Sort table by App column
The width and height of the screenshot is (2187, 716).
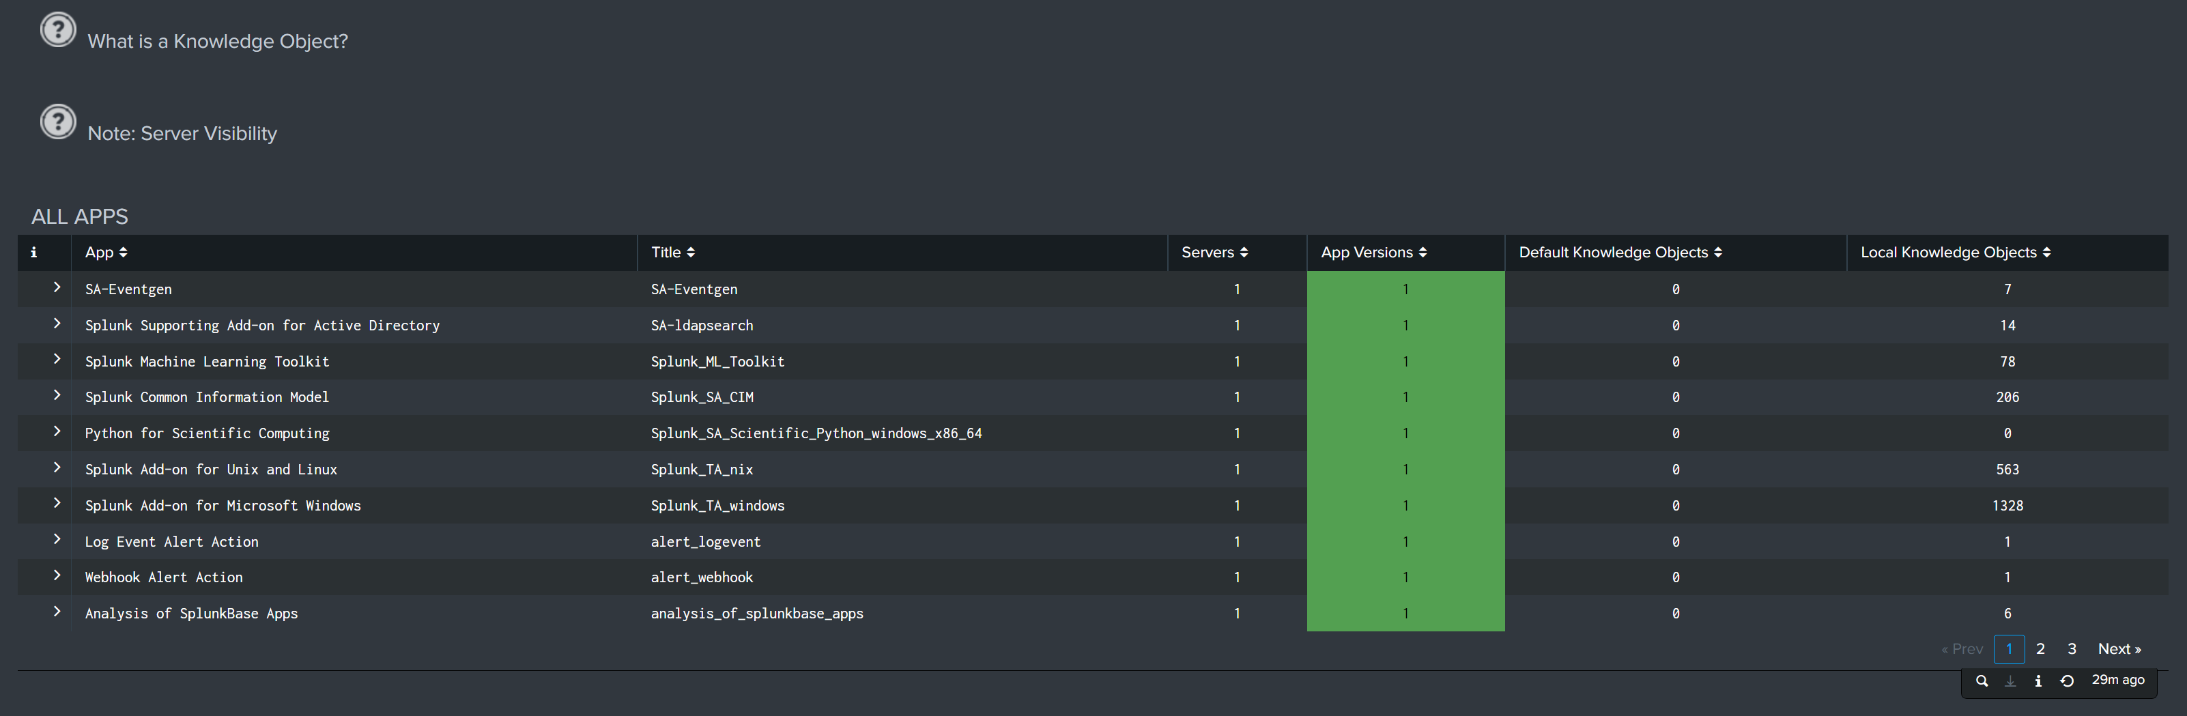click(x=106, y=253)
